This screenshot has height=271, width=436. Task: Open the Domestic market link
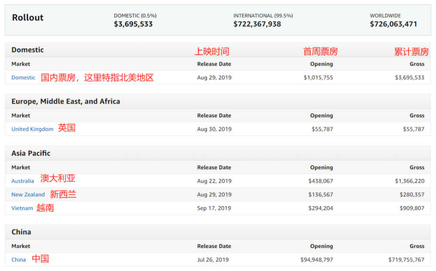(x=24, y=78)
